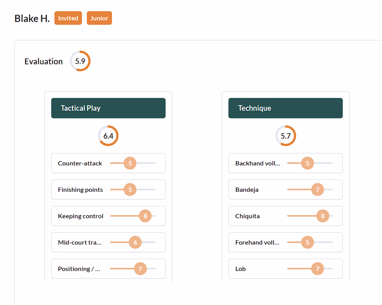The height and width of the screenshot is (305, 382).
Task: Click the Lob slider handle
Action: 318,269
